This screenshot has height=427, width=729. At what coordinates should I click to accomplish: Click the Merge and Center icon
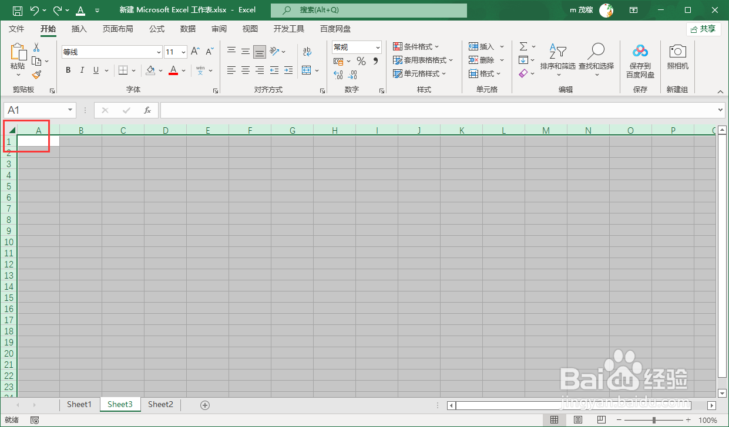click(x=306, y=70)
